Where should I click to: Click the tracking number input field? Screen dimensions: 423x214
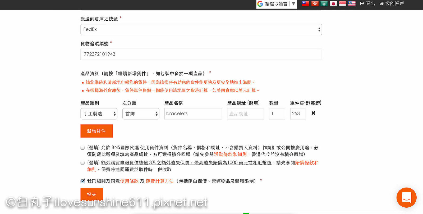coord(201,54)
